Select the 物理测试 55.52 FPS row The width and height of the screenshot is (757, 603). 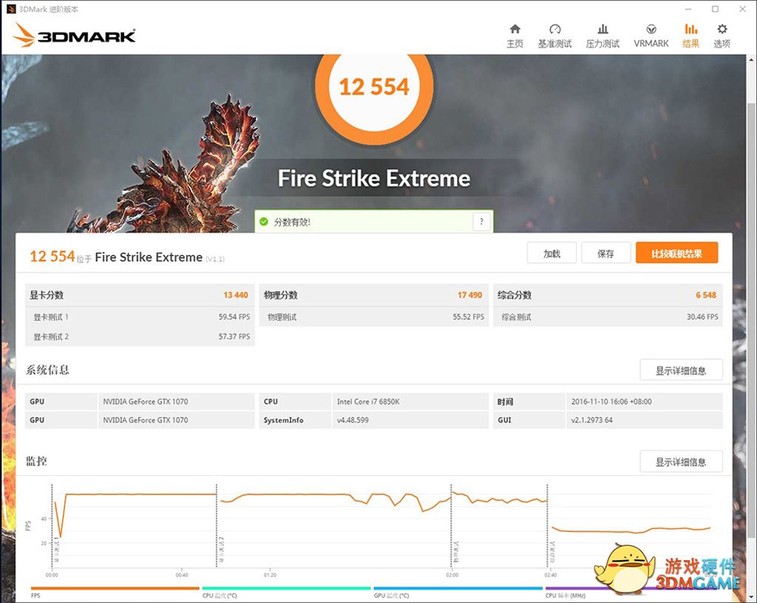pyautogui.click(x=373, y=317)
